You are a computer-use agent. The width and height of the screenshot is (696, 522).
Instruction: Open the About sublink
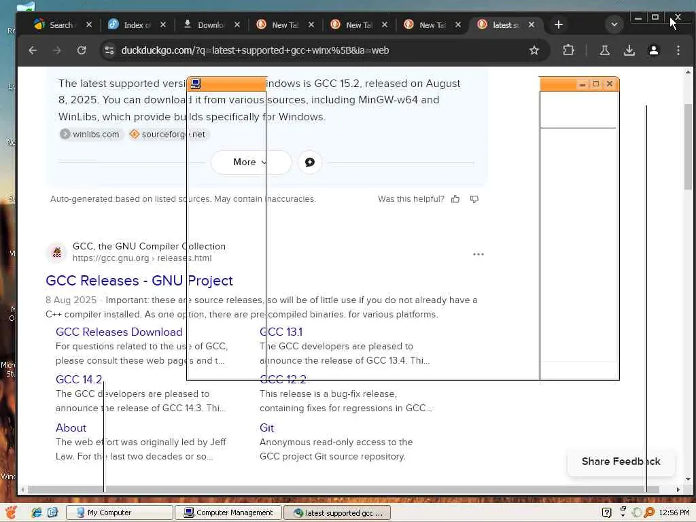tap(71, 428)
